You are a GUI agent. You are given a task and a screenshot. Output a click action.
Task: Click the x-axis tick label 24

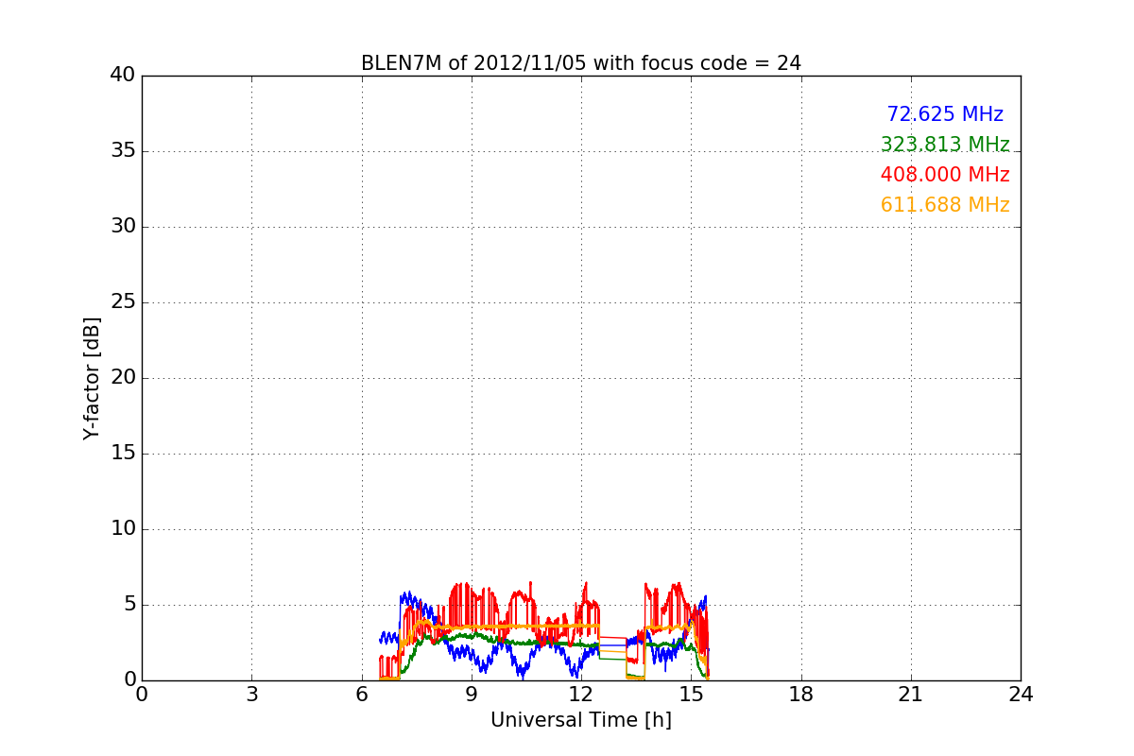click(x=1021, y=695)
